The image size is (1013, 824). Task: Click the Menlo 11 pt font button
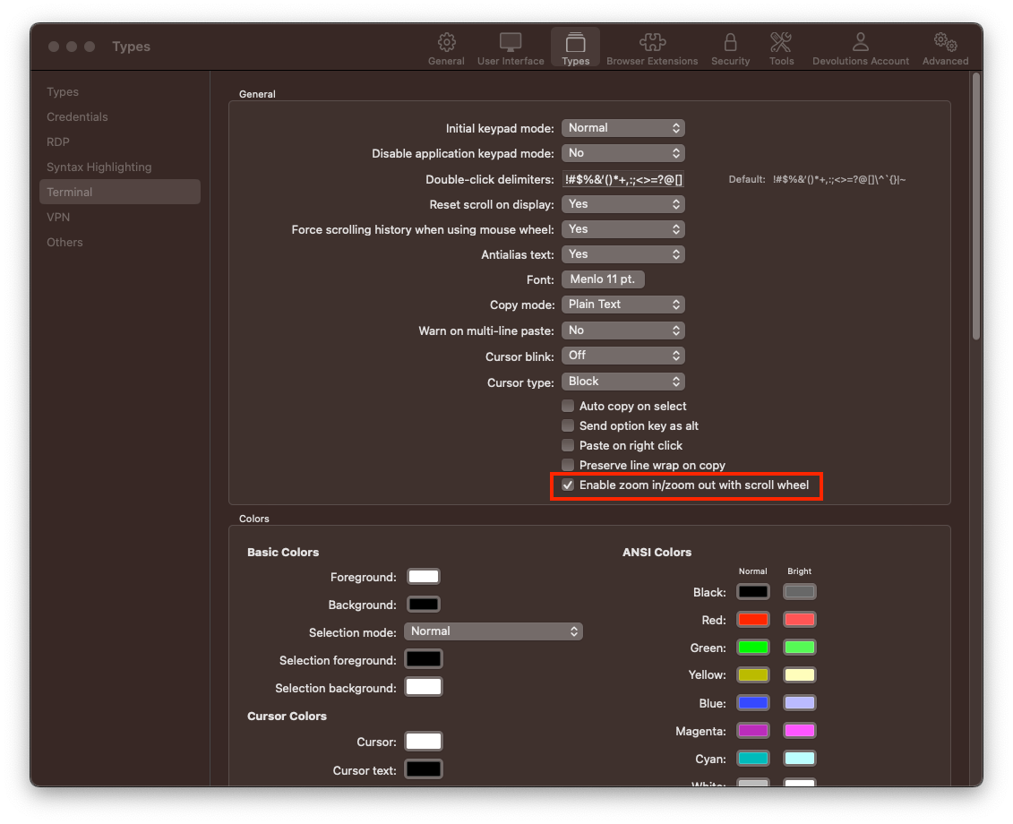click(x=602, y=279)
